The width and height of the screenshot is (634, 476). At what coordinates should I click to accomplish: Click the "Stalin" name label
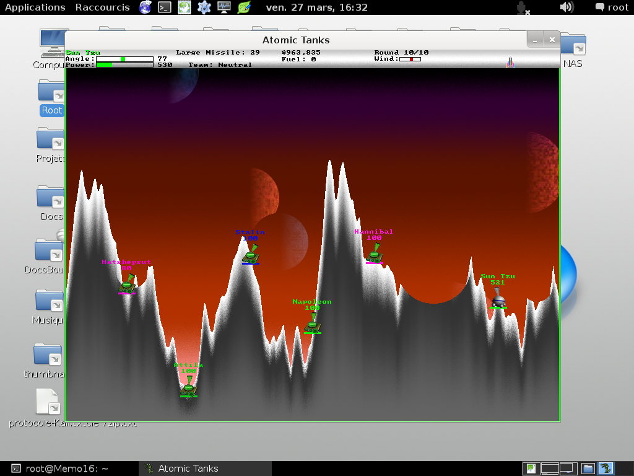(x=250, y=232)
